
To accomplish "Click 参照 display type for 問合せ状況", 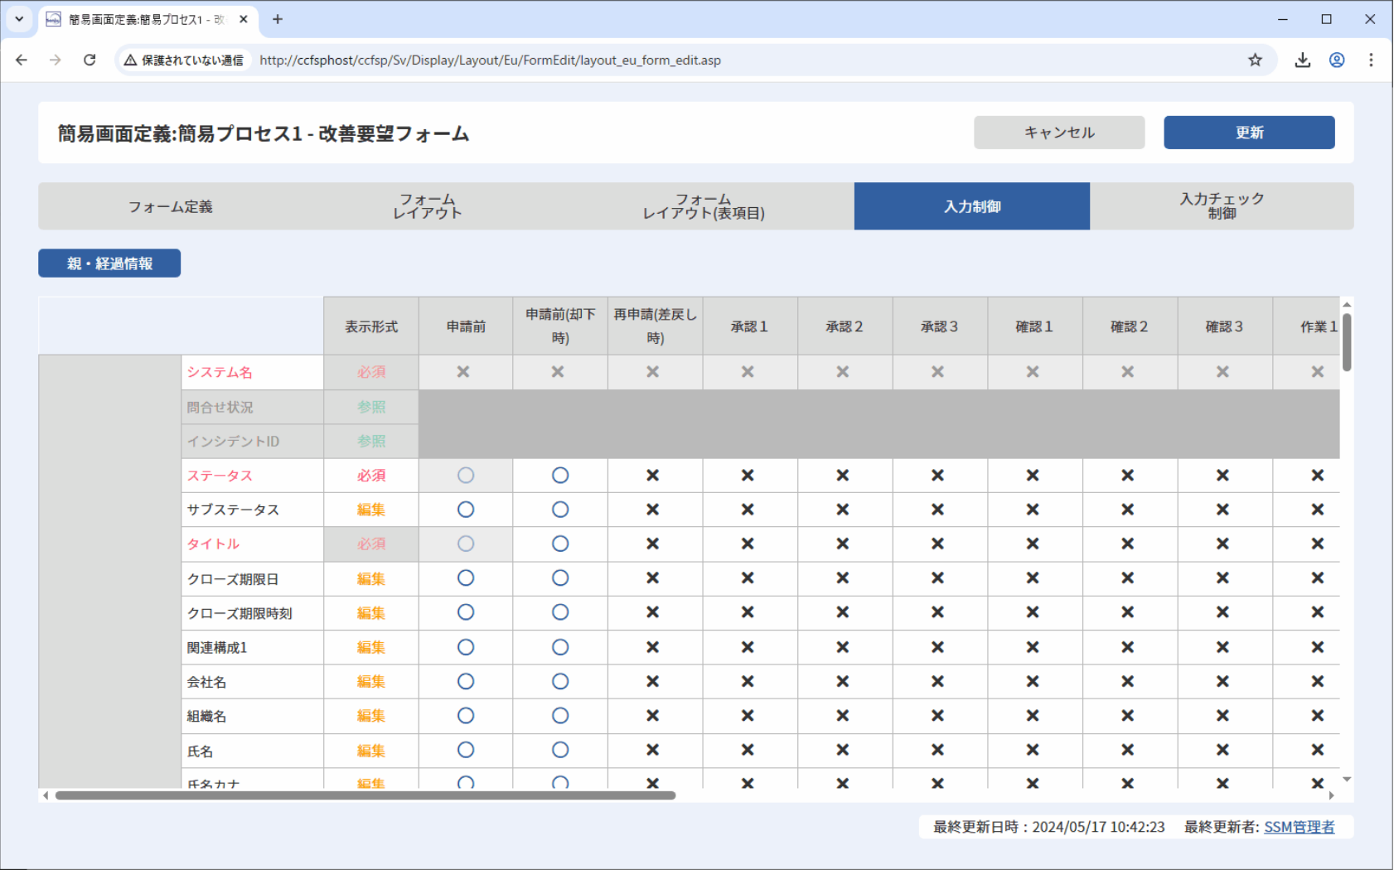I will click(371, 407).
